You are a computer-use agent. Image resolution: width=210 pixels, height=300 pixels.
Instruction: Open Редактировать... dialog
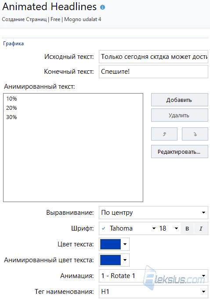[180, 152]
